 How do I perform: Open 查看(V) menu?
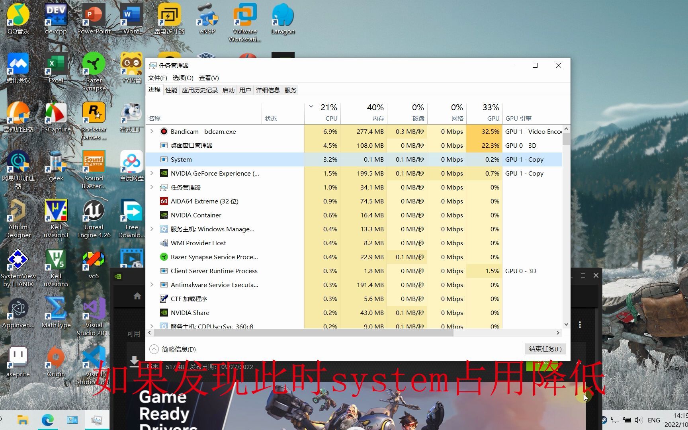coord(209,78)
